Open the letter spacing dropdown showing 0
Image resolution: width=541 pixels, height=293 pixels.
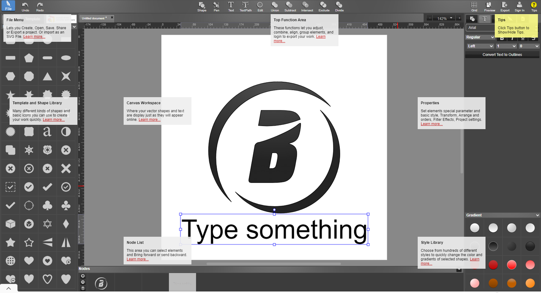[x=529, y=46]
